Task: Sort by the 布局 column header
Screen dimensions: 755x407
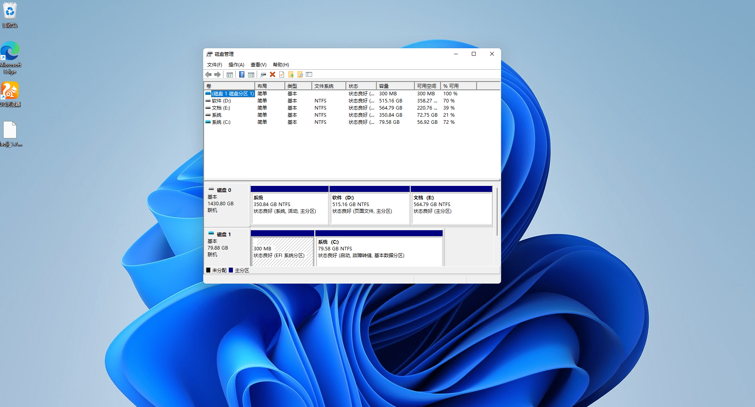Action: coord(270,86)
